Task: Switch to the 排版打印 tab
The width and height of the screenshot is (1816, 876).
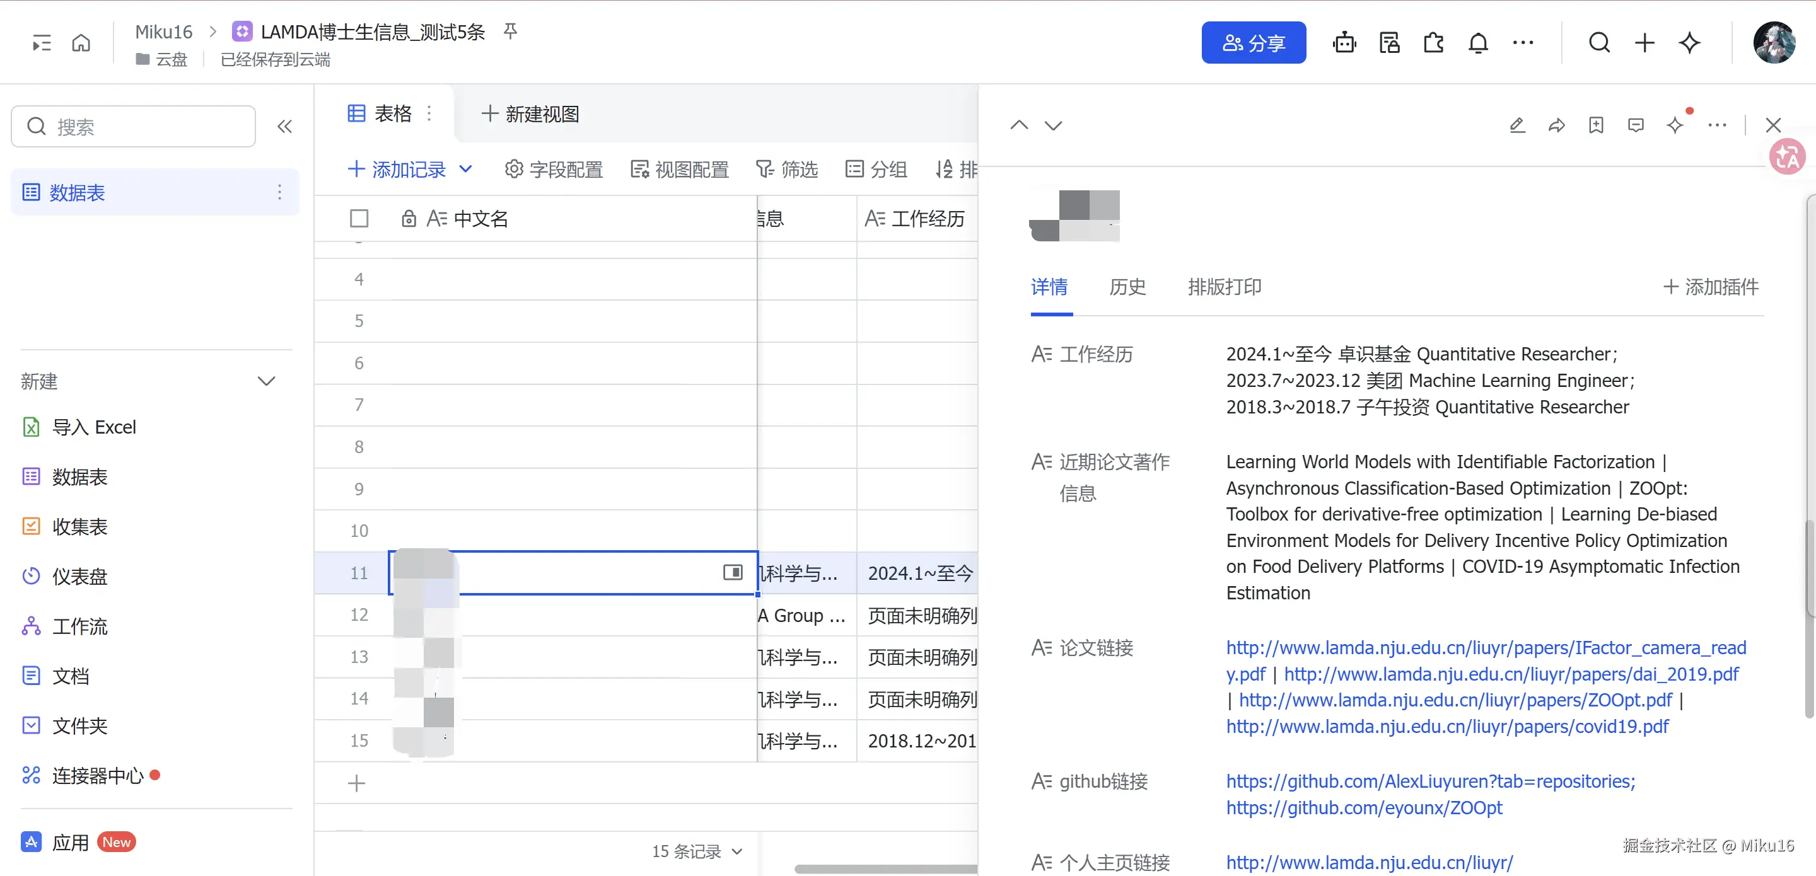Action: coord(1224,287)
